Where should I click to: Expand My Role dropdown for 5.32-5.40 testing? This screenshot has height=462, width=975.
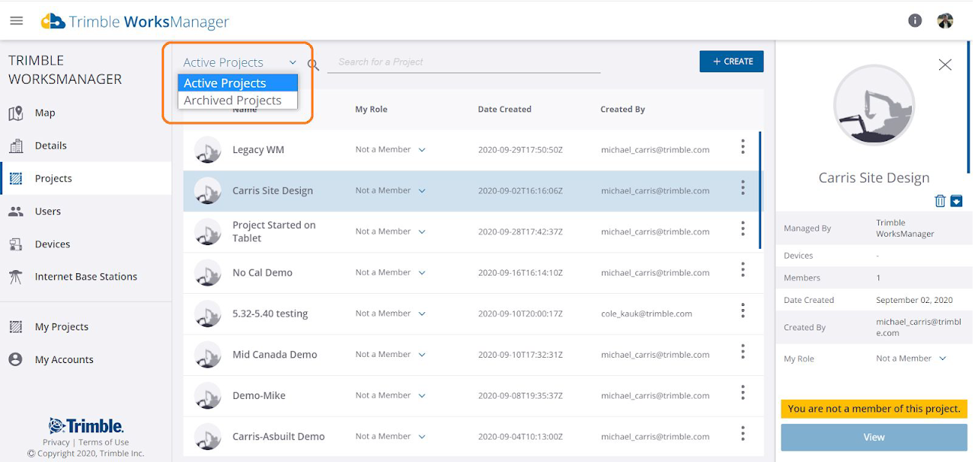(422, 314)
